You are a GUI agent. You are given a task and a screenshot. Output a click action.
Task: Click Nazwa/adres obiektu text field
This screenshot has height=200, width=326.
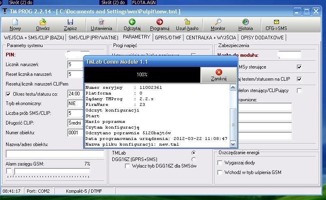55,154
